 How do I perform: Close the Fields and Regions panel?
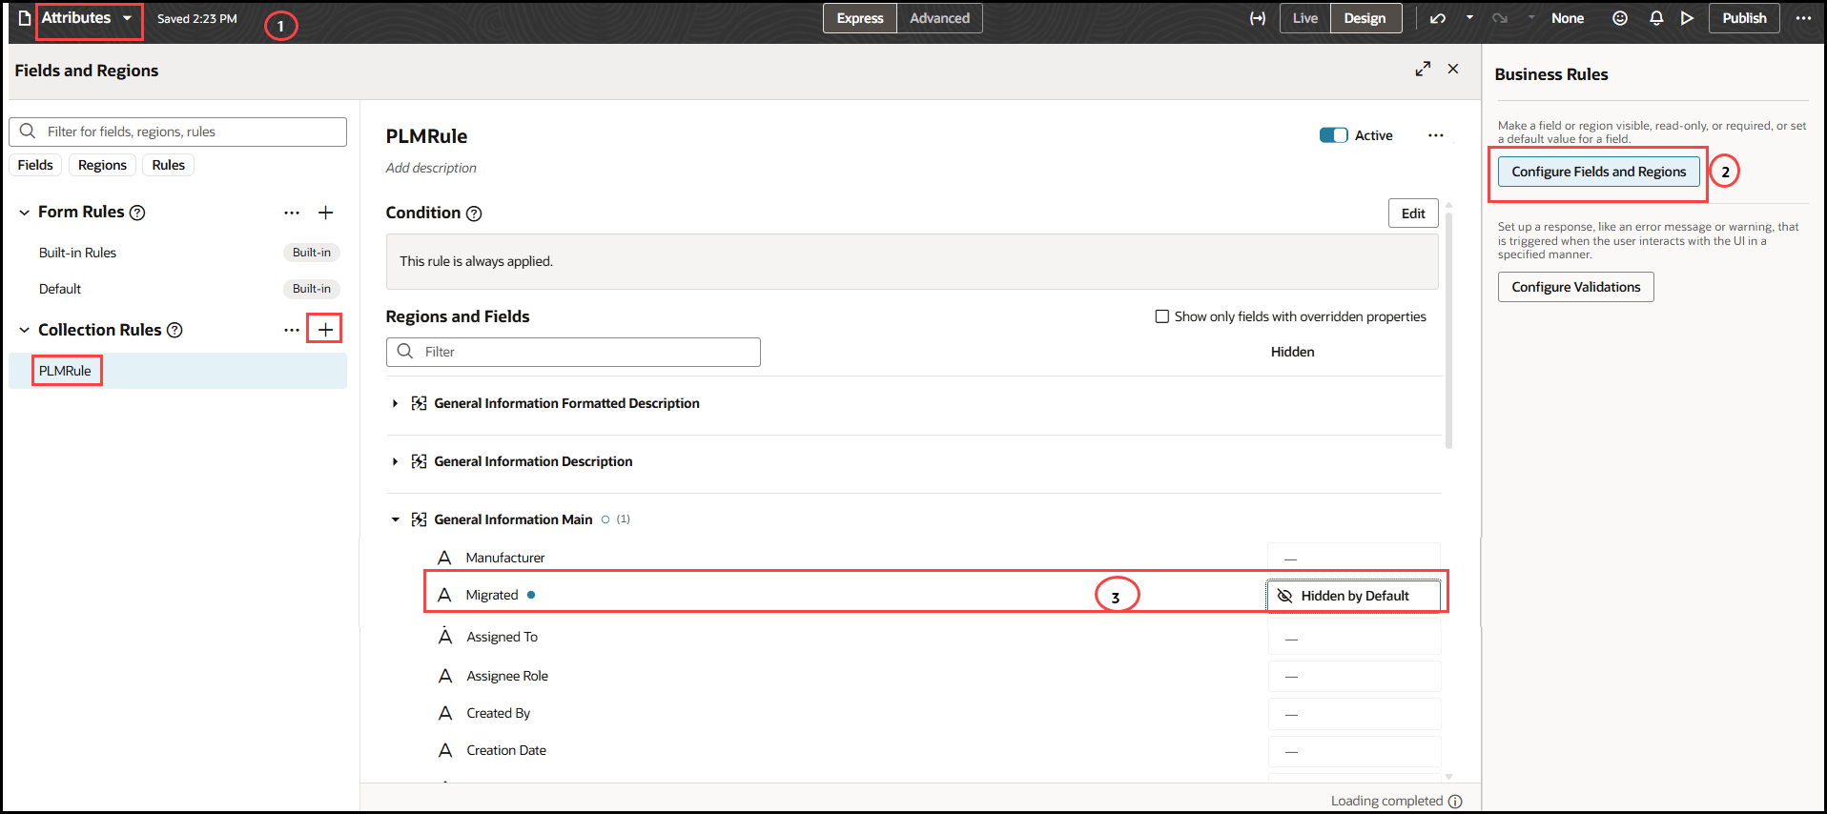pos(1453,69)
